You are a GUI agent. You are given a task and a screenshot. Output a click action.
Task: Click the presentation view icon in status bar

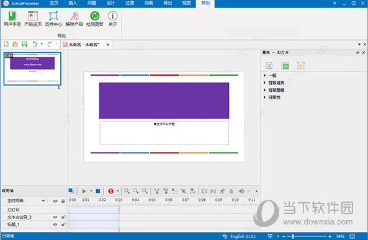click(271, 236)
